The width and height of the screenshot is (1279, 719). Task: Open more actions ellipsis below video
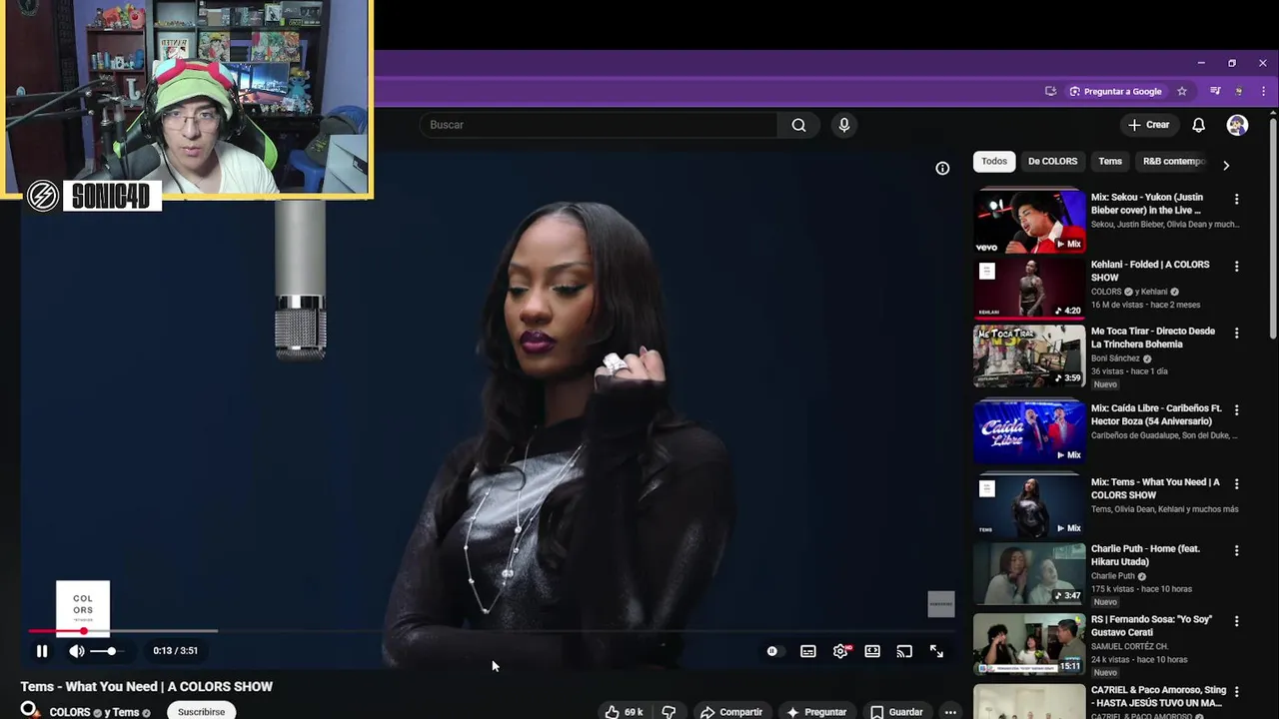[950, 712]
